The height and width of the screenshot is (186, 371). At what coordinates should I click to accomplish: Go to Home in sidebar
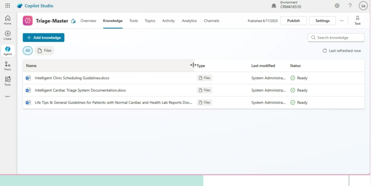tap(8, 20)
